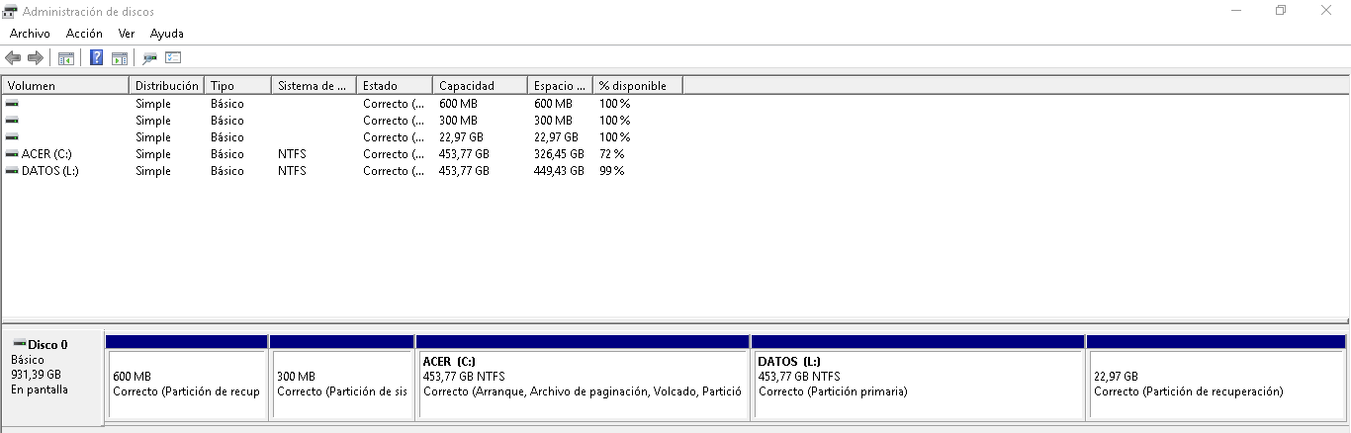This screenshot has height=433, width=1351.
Task: Sort by the Tipo column header
Action: pyautogui.click(x=237, y=86)
